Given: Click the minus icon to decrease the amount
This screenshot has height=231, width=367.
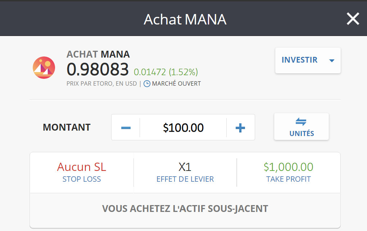Looking at the screenshot, I should click(x=126, y=127).
